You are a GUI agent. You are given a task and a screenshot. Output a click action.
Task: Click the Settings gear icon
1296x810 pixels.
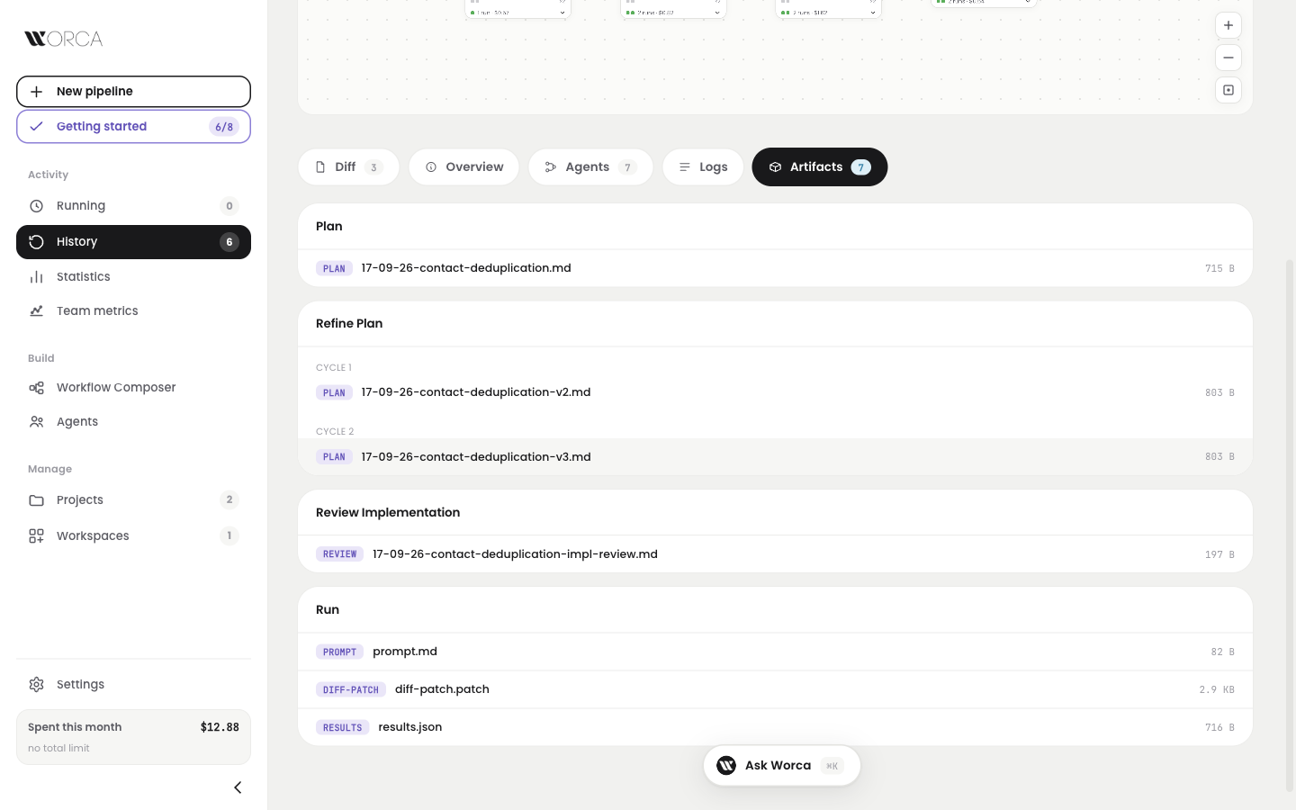[36, 685]
